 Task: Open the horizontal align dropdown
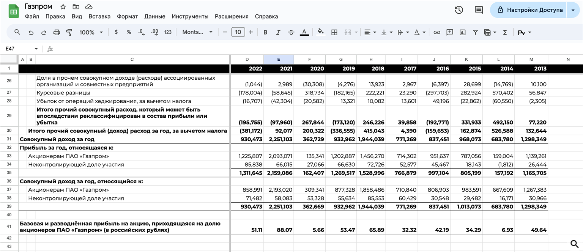tap(370, 32)
